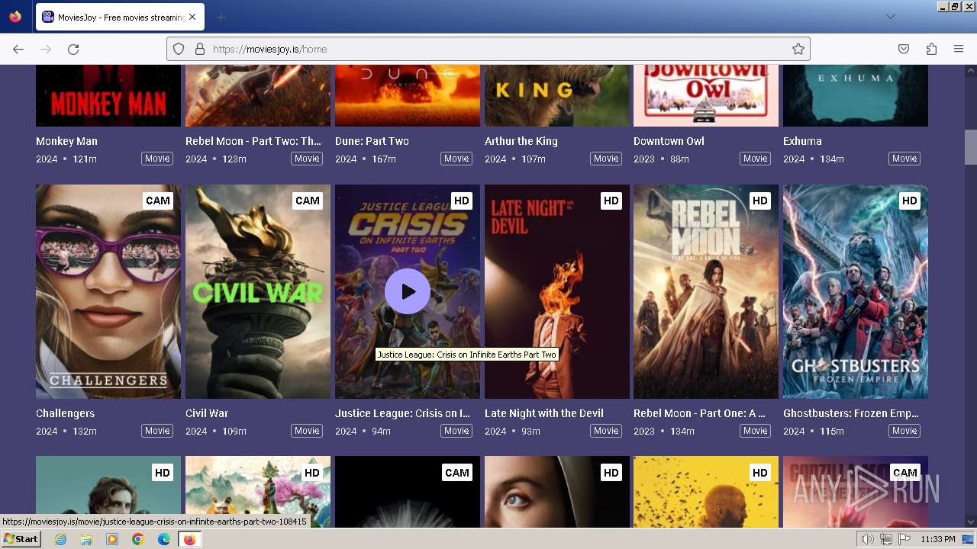977x549 pixels.
Task: Open the Rebel Moon Part One poster
Action: 706,291
